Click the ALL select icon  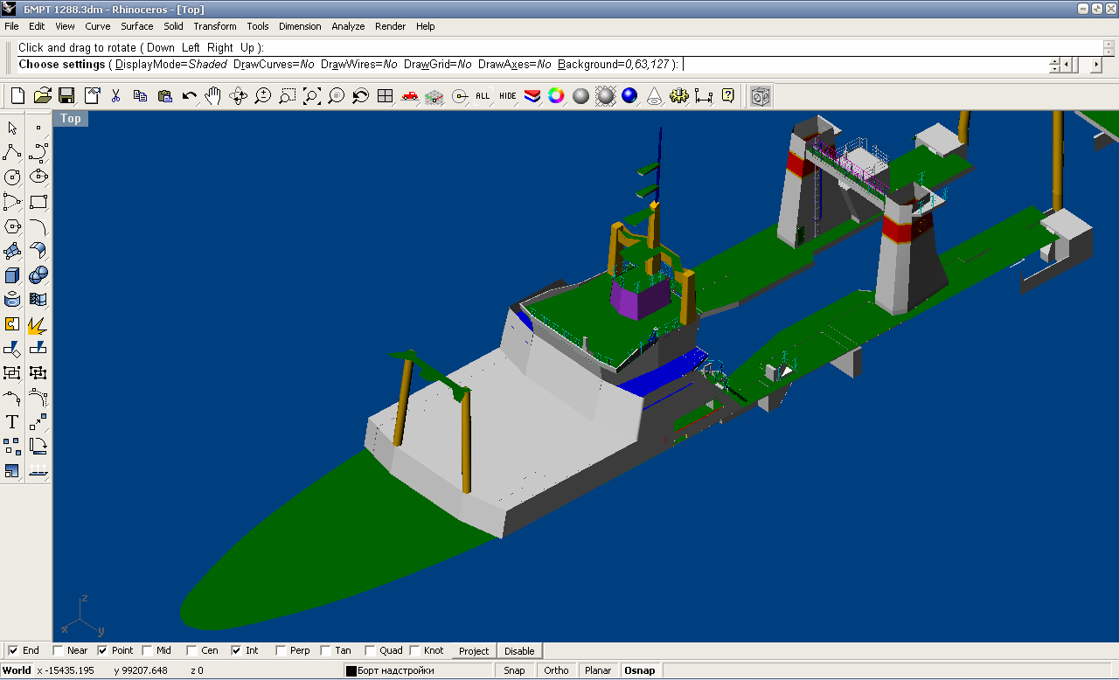[483, 96]
